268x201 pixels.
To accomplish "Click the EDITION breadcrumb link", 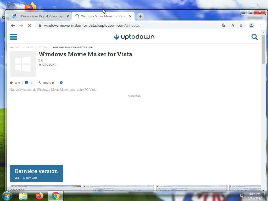I will click(x=43, y=47).
